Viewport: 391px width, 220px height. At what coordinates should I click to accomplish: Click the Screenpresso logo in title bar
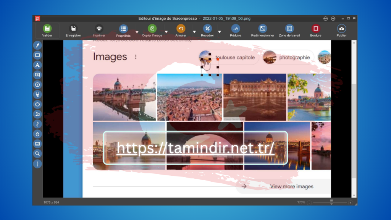pos(37,18)
